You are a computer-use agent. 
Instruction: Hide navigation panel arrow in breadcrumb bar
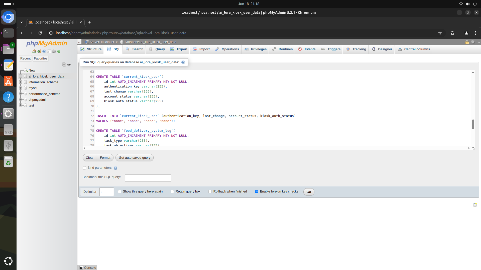79,42
